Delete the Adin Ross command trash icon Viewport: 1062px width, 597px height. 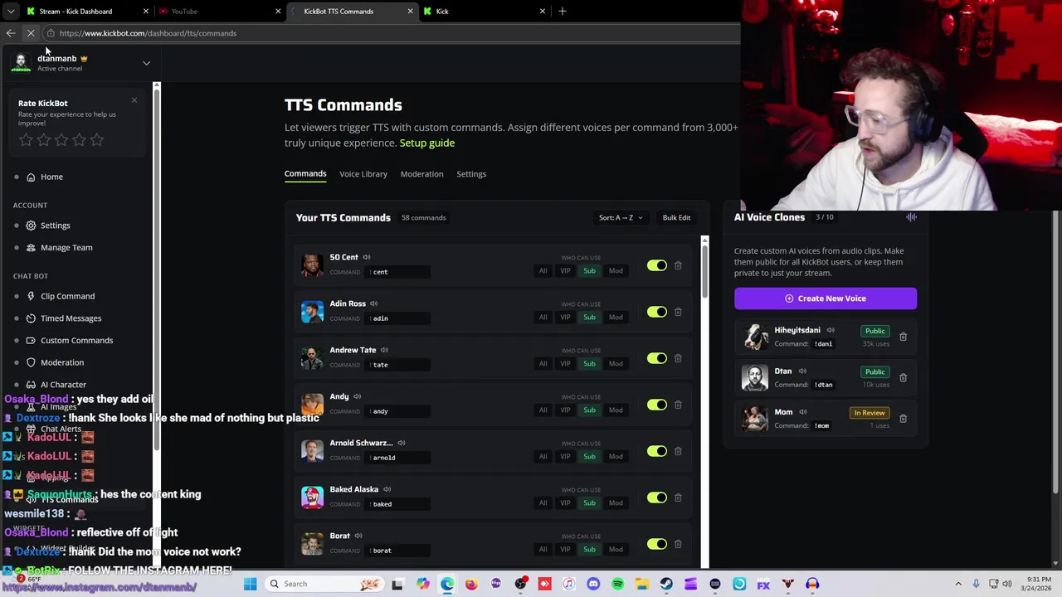[x=678, y=312]
